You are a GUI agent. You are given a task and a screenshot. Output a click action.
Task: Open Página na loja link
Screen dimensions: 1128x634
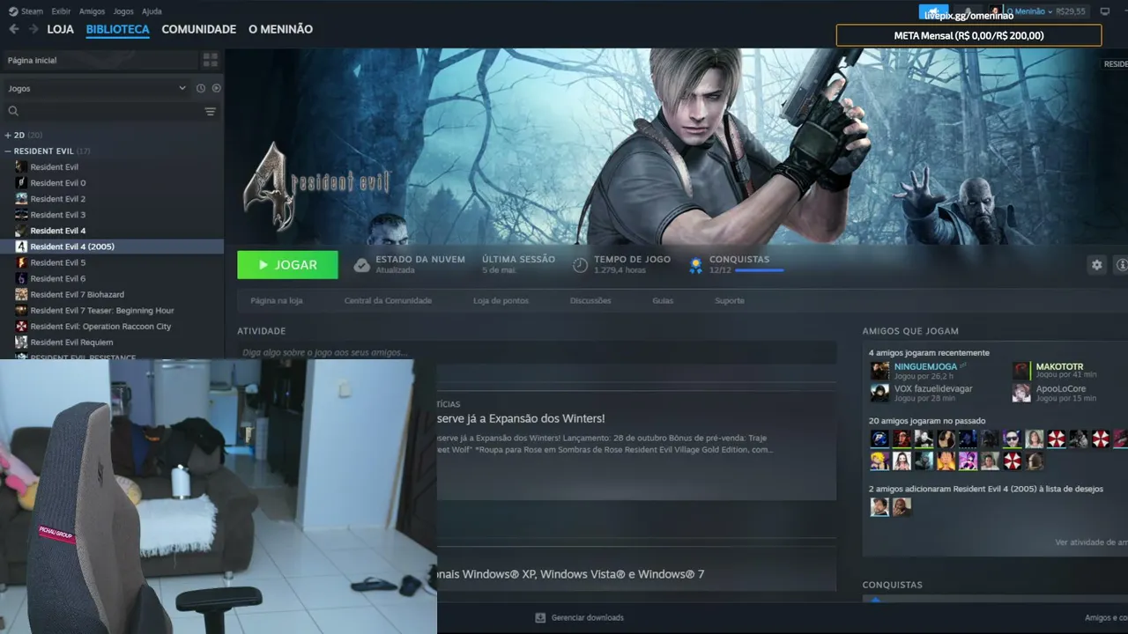277,300
